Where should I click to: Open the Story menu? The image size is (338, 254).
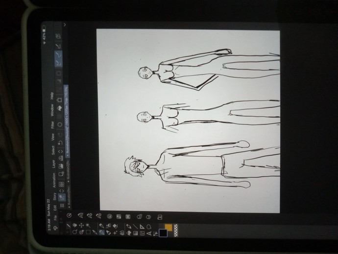pyautogui.click(x=55, y=196)
